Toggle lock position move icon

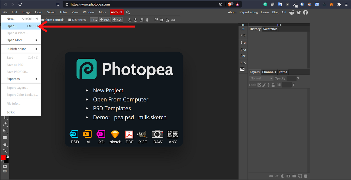[x=269, y=85]
